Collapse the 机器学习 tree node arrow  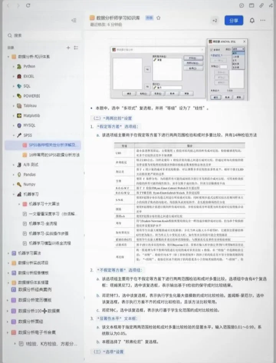click(x=14, y=194)
